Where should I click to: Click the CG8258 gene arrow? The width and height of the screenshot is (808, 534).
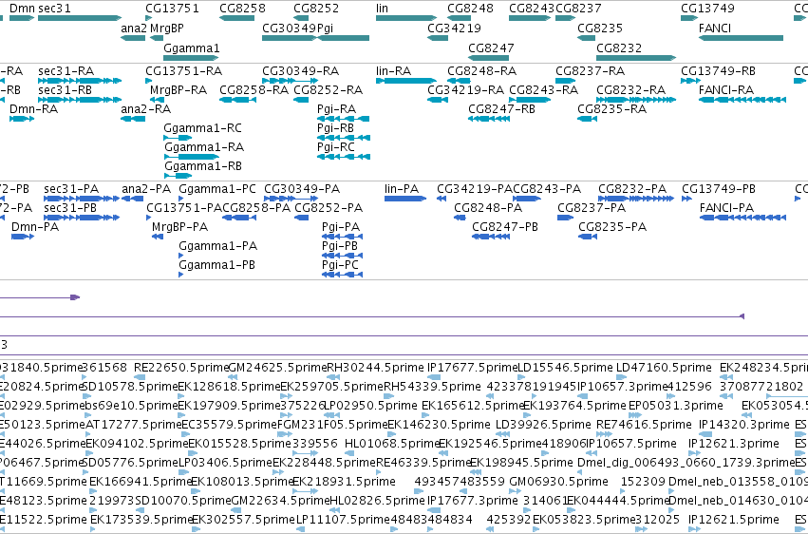237,18
